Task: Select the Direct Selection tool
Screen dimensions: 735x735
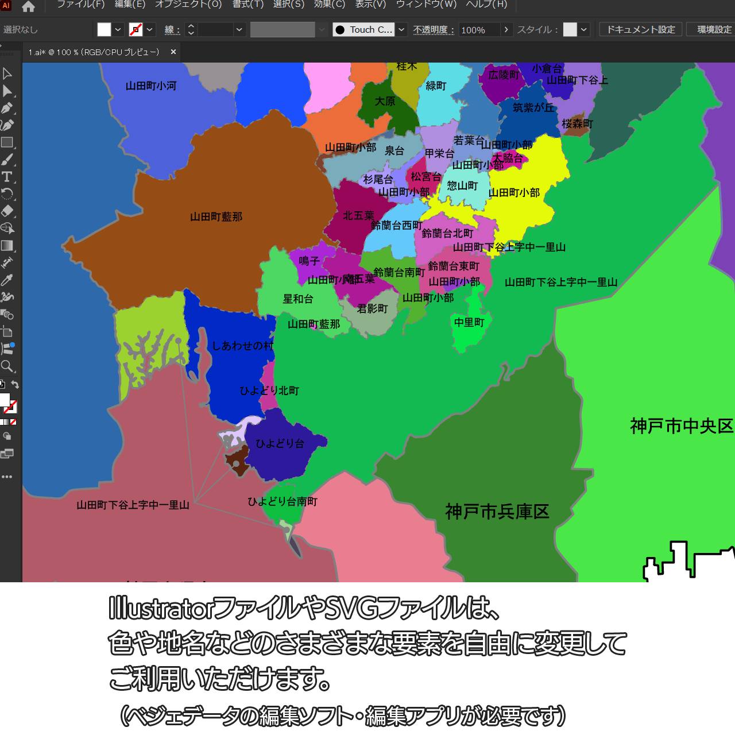Action: tap(7, 91)
